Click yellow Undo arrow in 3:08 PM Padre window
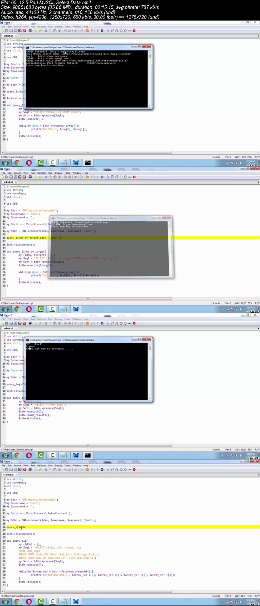This screenshot has width=260, height=606. (36, 323)
